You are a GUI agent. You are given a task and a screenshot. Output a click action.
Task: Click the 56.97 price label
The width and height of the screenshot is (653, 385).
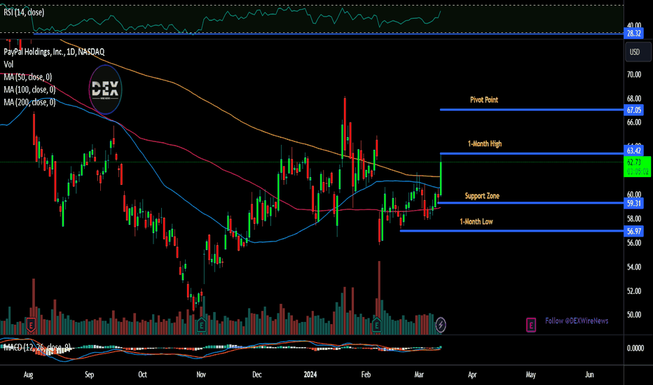coord(634,232)
